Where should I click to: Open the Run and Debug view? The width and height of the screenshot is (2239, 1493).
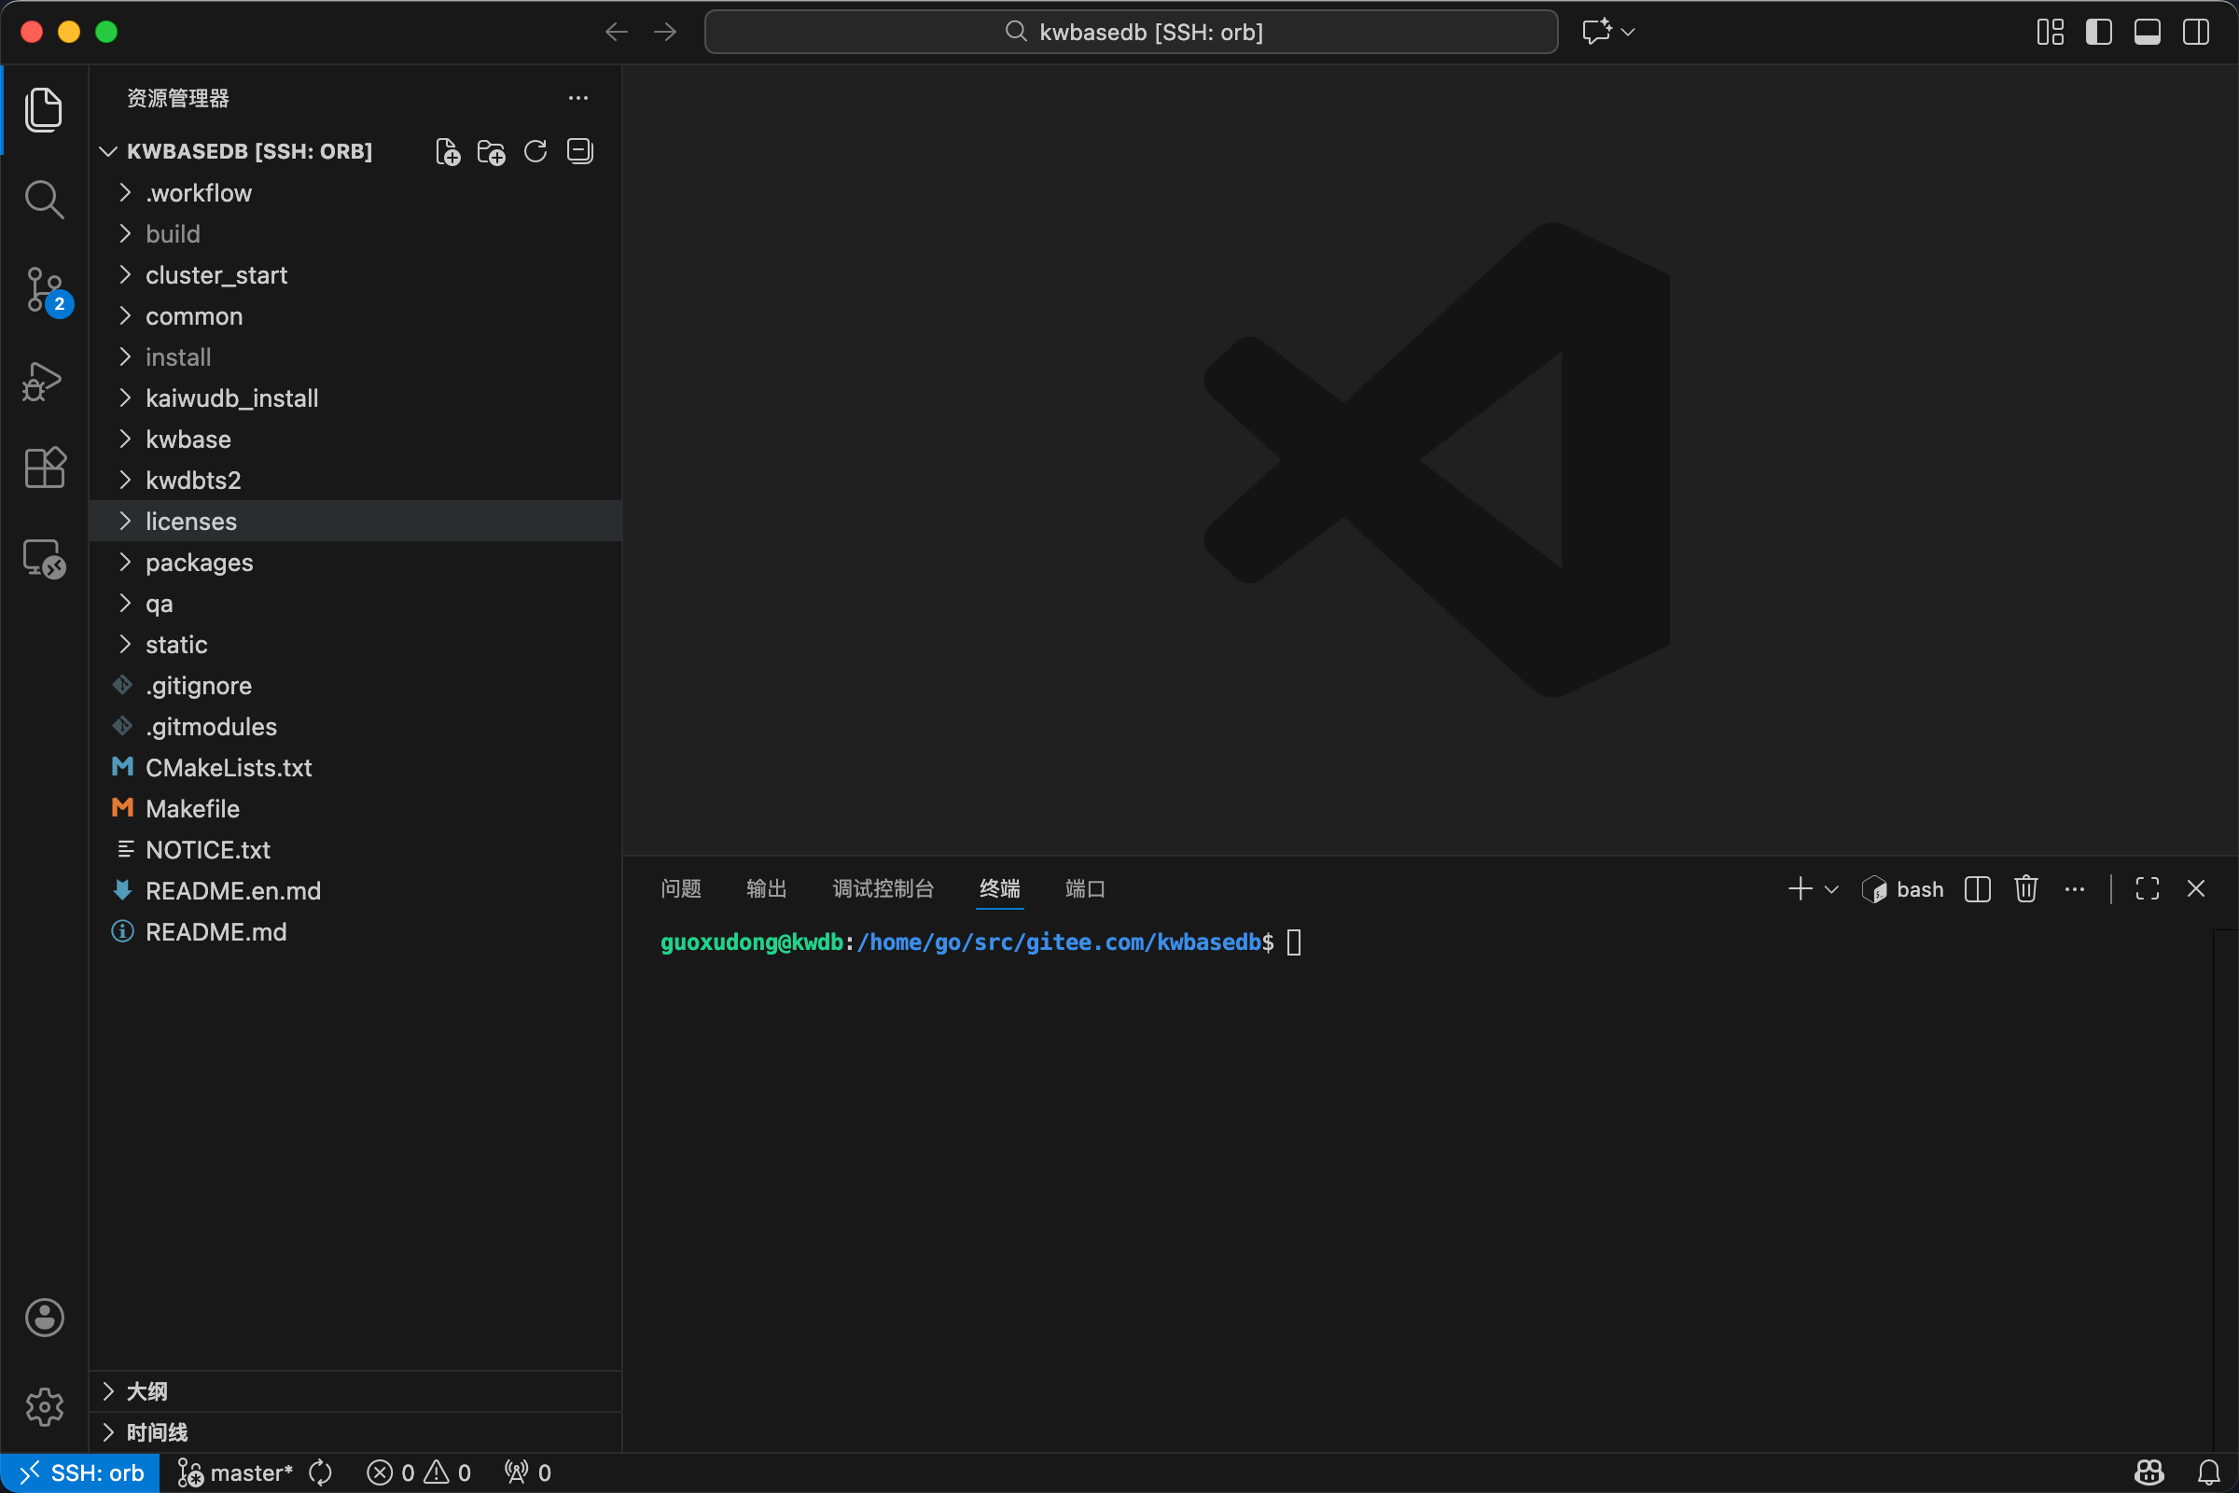point(44,380)
